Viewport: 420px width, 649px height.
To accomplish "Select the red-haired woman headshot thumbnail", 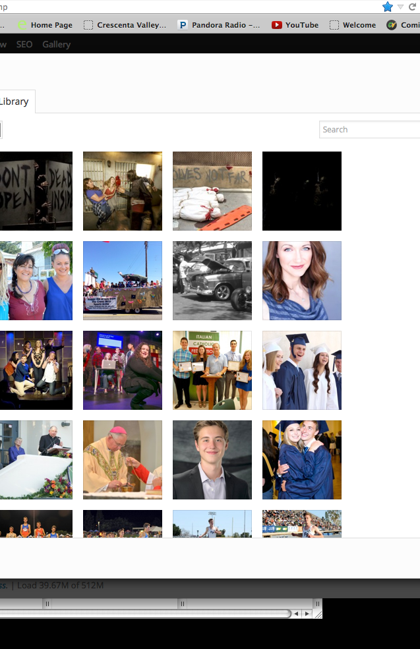I will (302, 281).
